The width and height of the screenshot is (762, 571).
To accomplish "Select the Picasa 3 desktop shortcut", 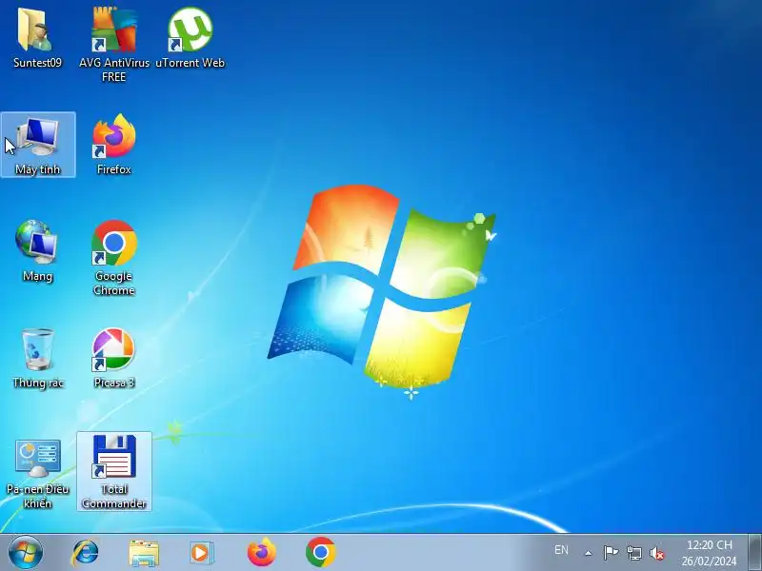I will [x=114, y=359].
